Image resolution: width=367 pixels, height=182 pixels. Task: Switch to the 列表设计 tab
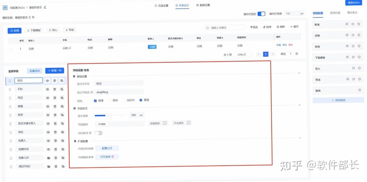click(x=182, y=5)
